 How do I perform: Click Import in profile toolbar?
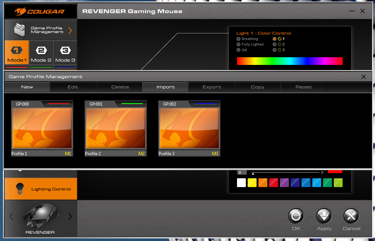[x=166, y=87]
